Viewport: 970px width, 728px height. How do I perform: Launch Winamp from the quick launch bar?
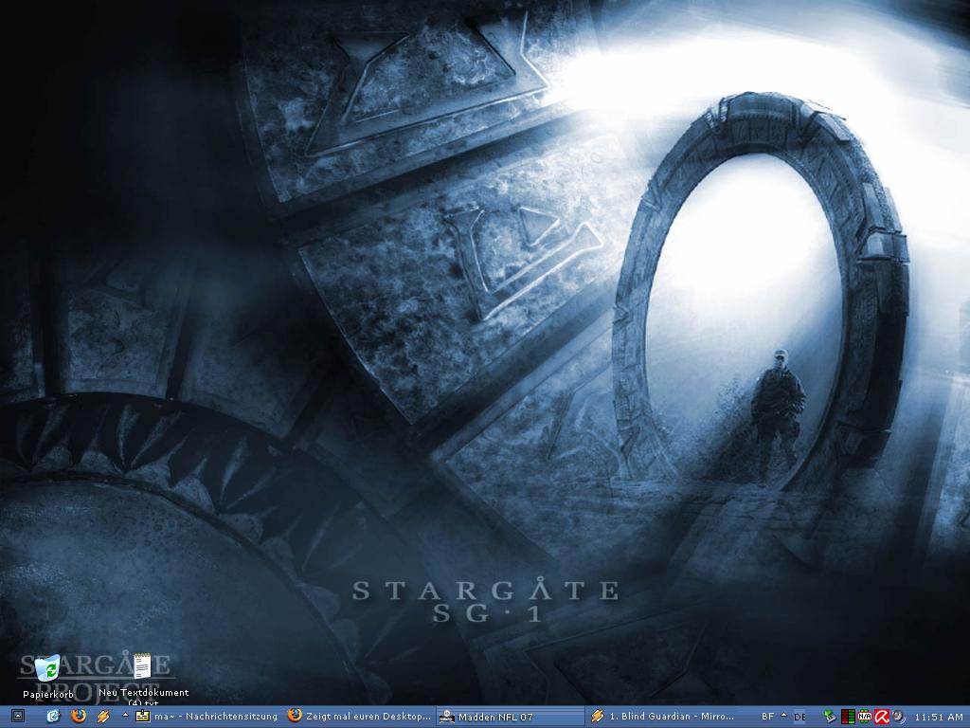(x=102, y=717)
